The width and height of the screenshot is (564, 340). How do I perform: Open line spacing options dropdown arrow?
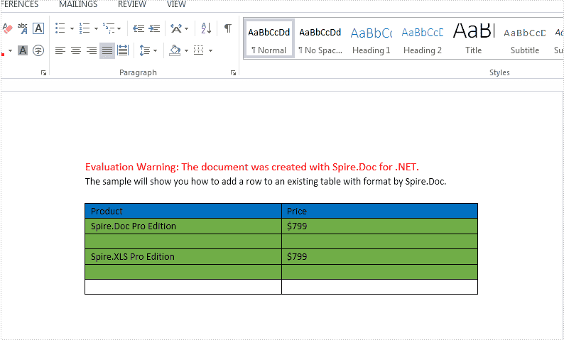155,50
